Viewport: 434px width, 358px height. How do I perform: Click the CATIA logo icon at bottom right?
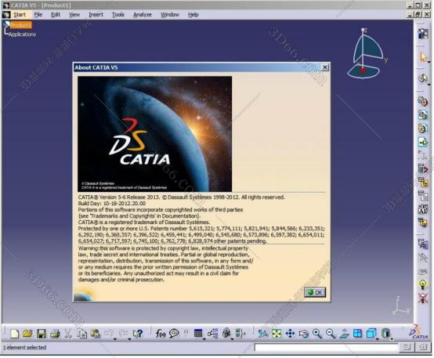tap(418, 331)
